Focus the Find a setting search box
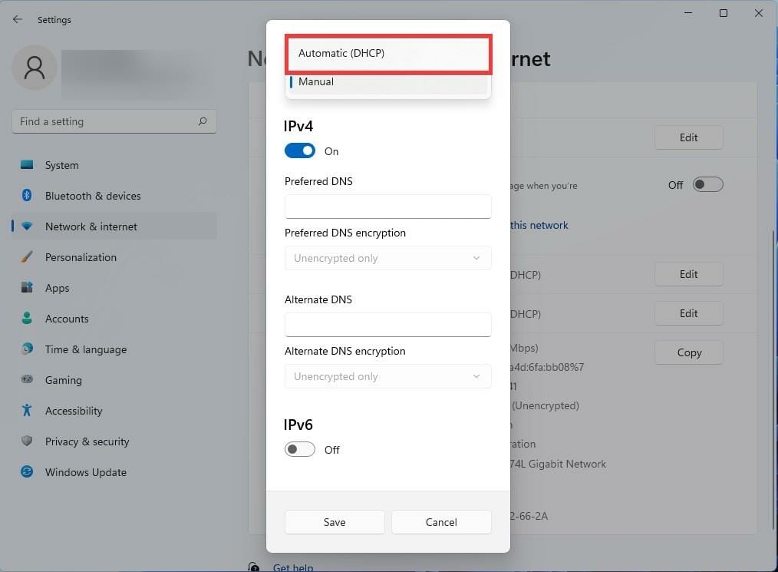Image resolution: width=778 pixels, height=572 pixels. tap(114, 121)
